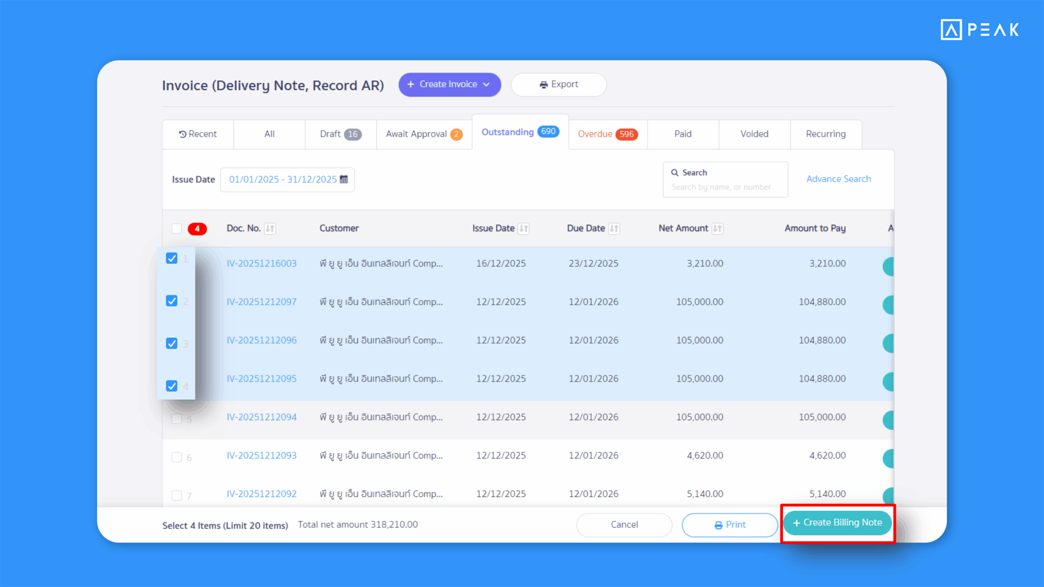Click the teal action icon on row 1

point(888,266)
